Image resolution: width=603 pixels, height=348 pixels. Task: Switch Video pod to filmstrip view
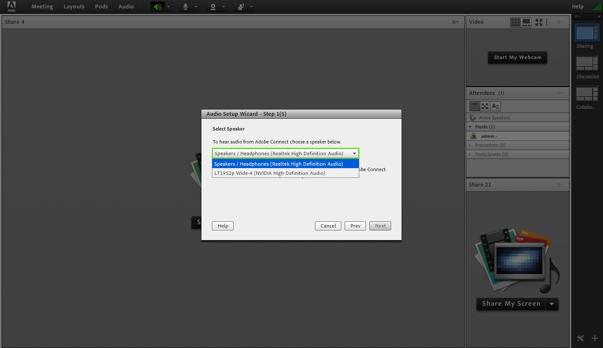(x=526, y=22)
